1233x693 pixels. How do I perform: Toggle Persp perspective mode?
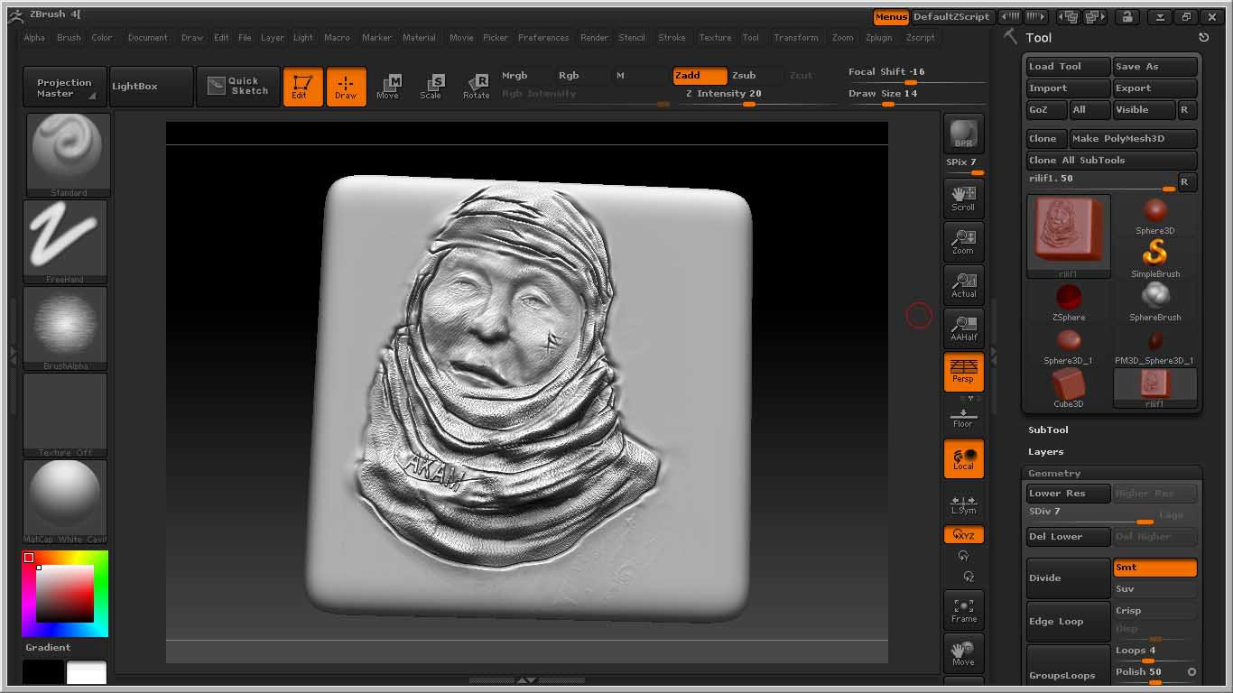click(x=963, y=371)
